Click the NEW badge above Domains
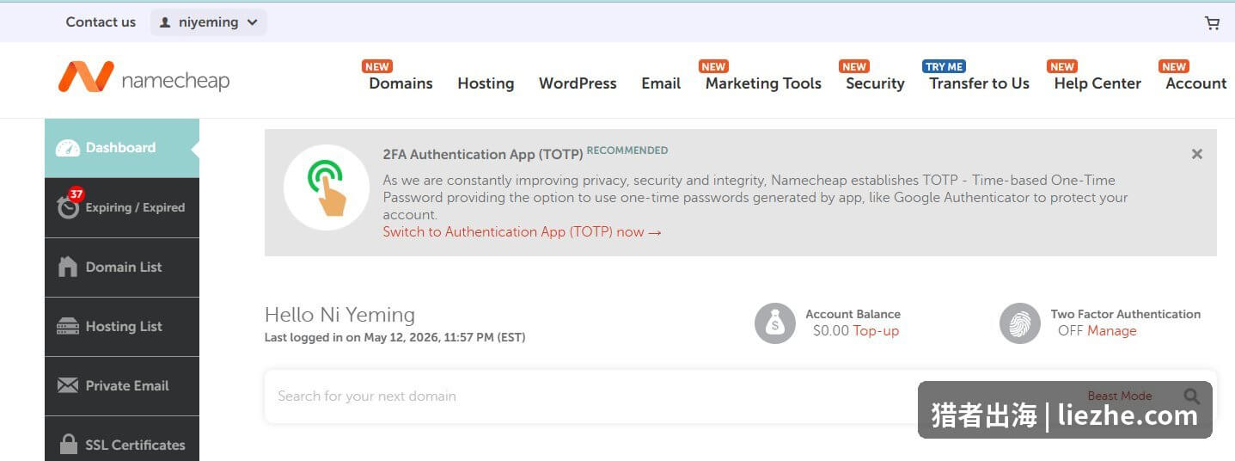The width and height of the screenshot is (1235, 461). (x=376, y=66)
